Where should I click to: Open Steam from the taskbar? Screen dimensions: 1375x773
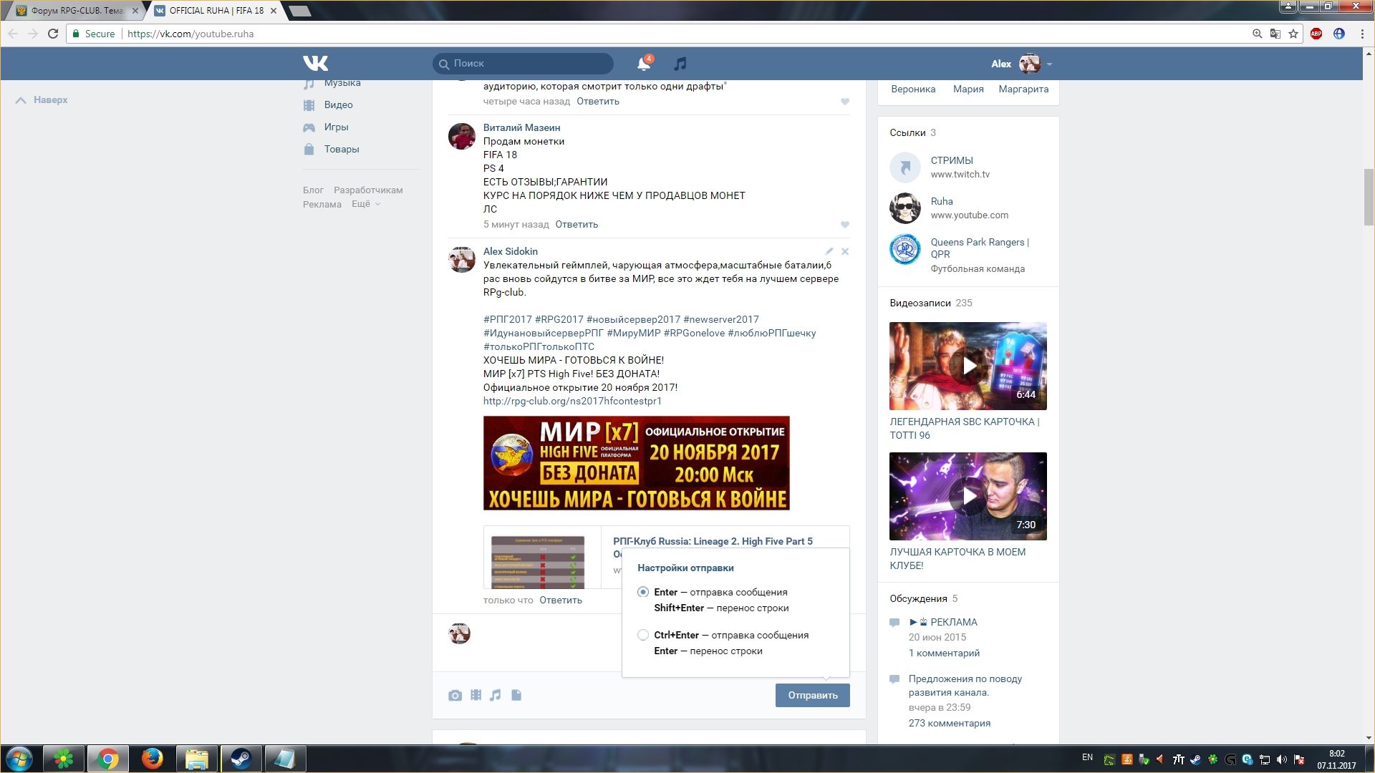tap(241, 759)
